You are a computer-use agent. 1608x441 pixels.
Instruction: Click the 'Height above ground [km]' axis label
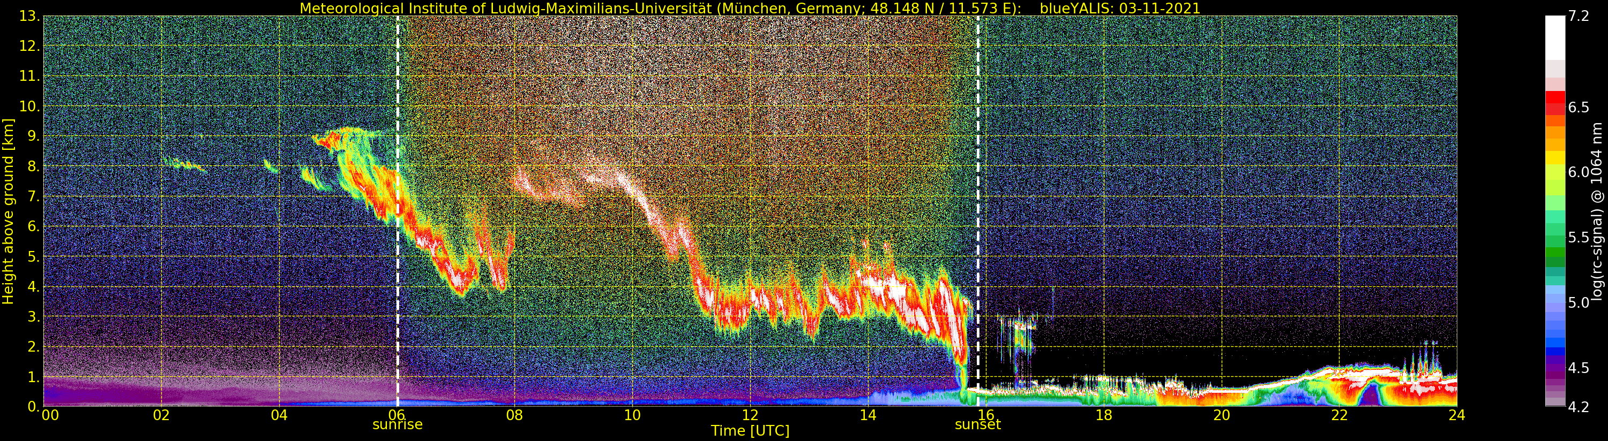coord(8,211)
